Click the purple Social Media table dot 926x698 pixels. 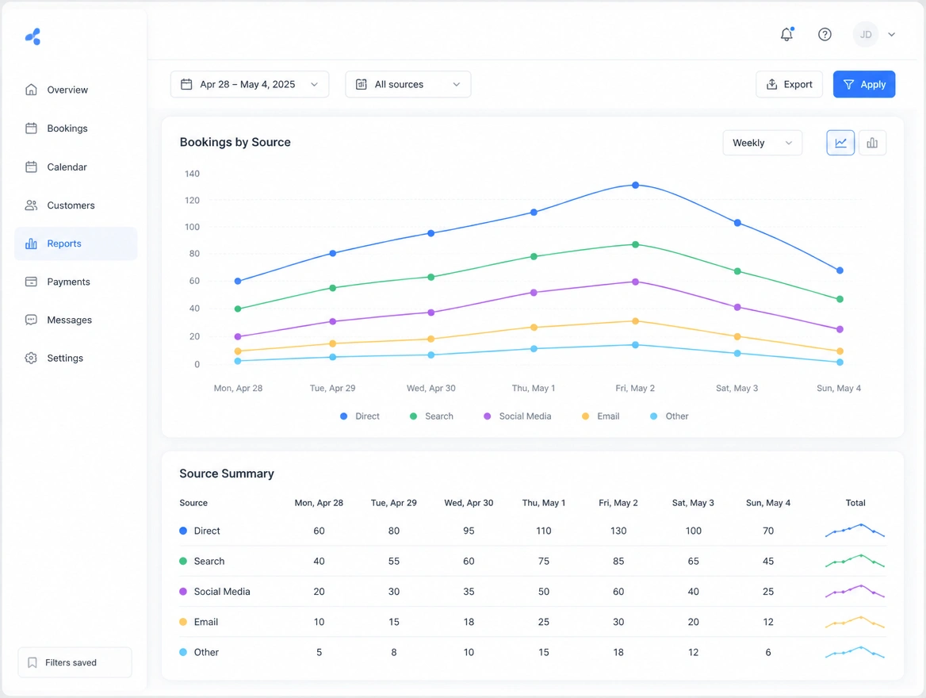pyautogui.click(x=183, y=592)
